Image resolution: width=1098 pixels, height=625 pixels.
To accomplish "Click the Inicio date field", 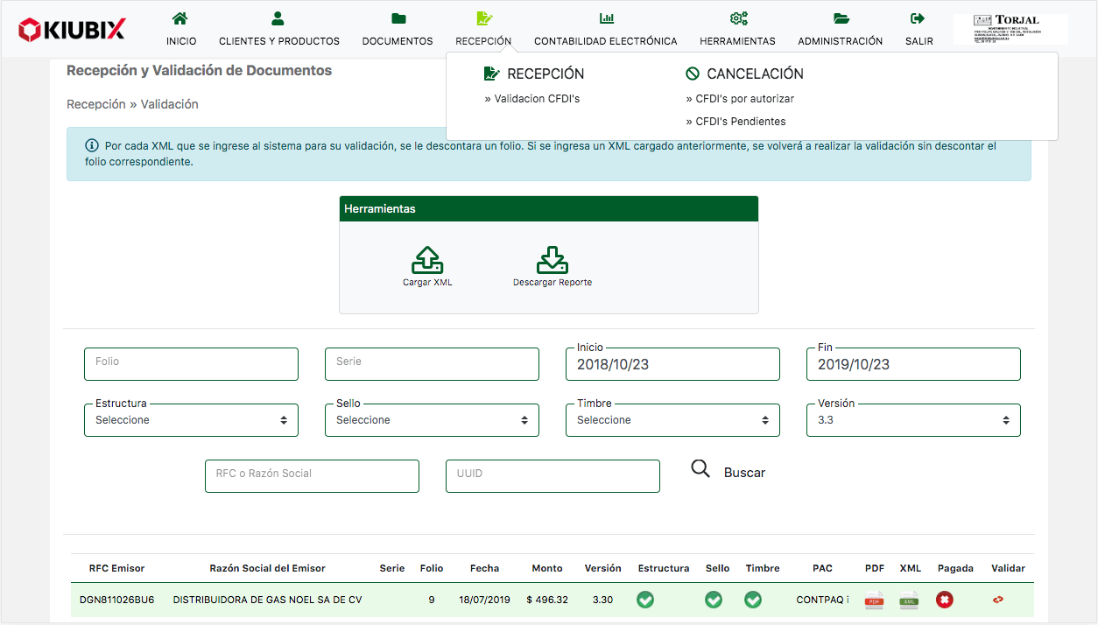I will click(672, 365).
